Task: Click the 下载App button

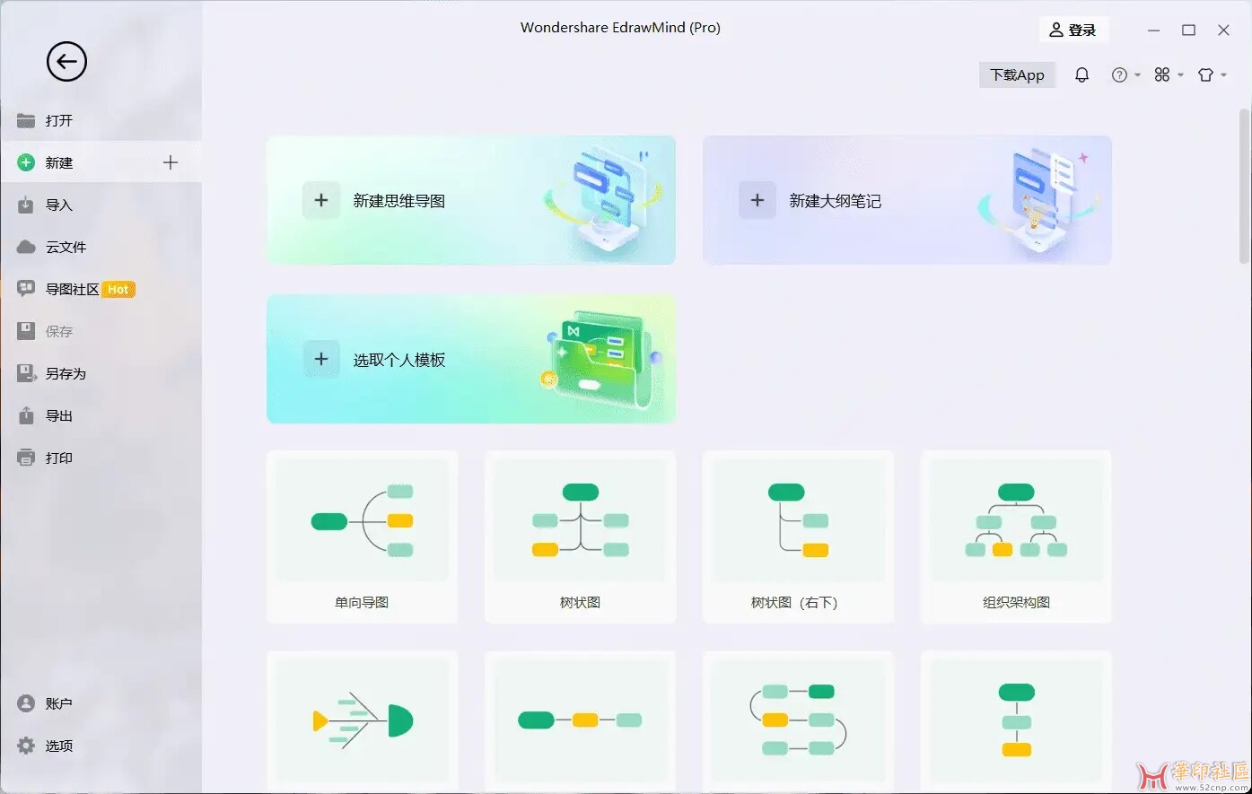Action: click(1017, 74)
